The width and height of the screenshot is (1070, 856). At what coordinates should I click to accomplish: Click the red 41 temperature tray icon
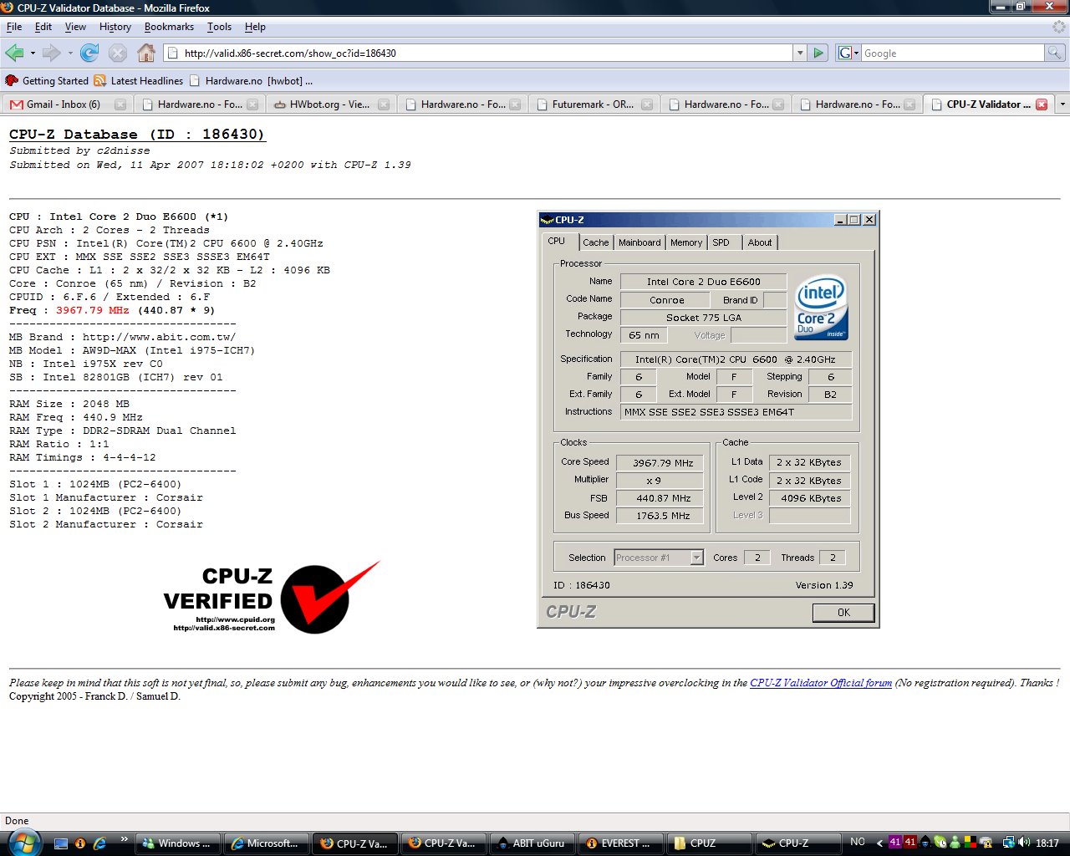(910, 843)
